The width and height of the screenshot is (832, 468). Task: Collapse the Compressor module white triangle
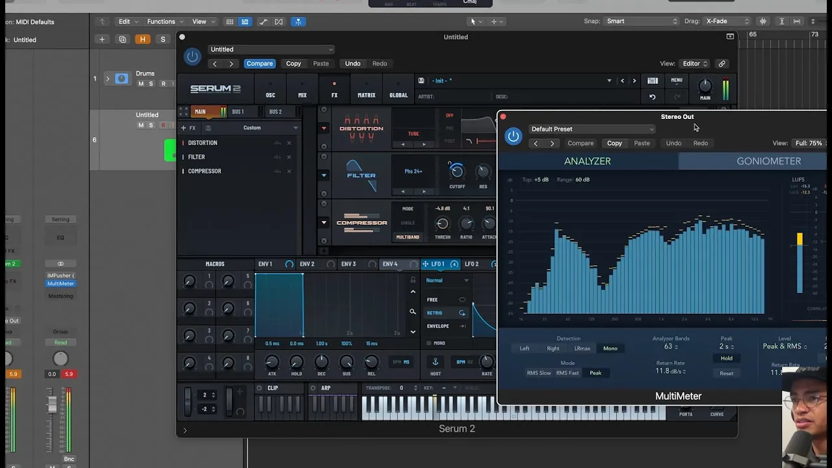tap(324, 222)
